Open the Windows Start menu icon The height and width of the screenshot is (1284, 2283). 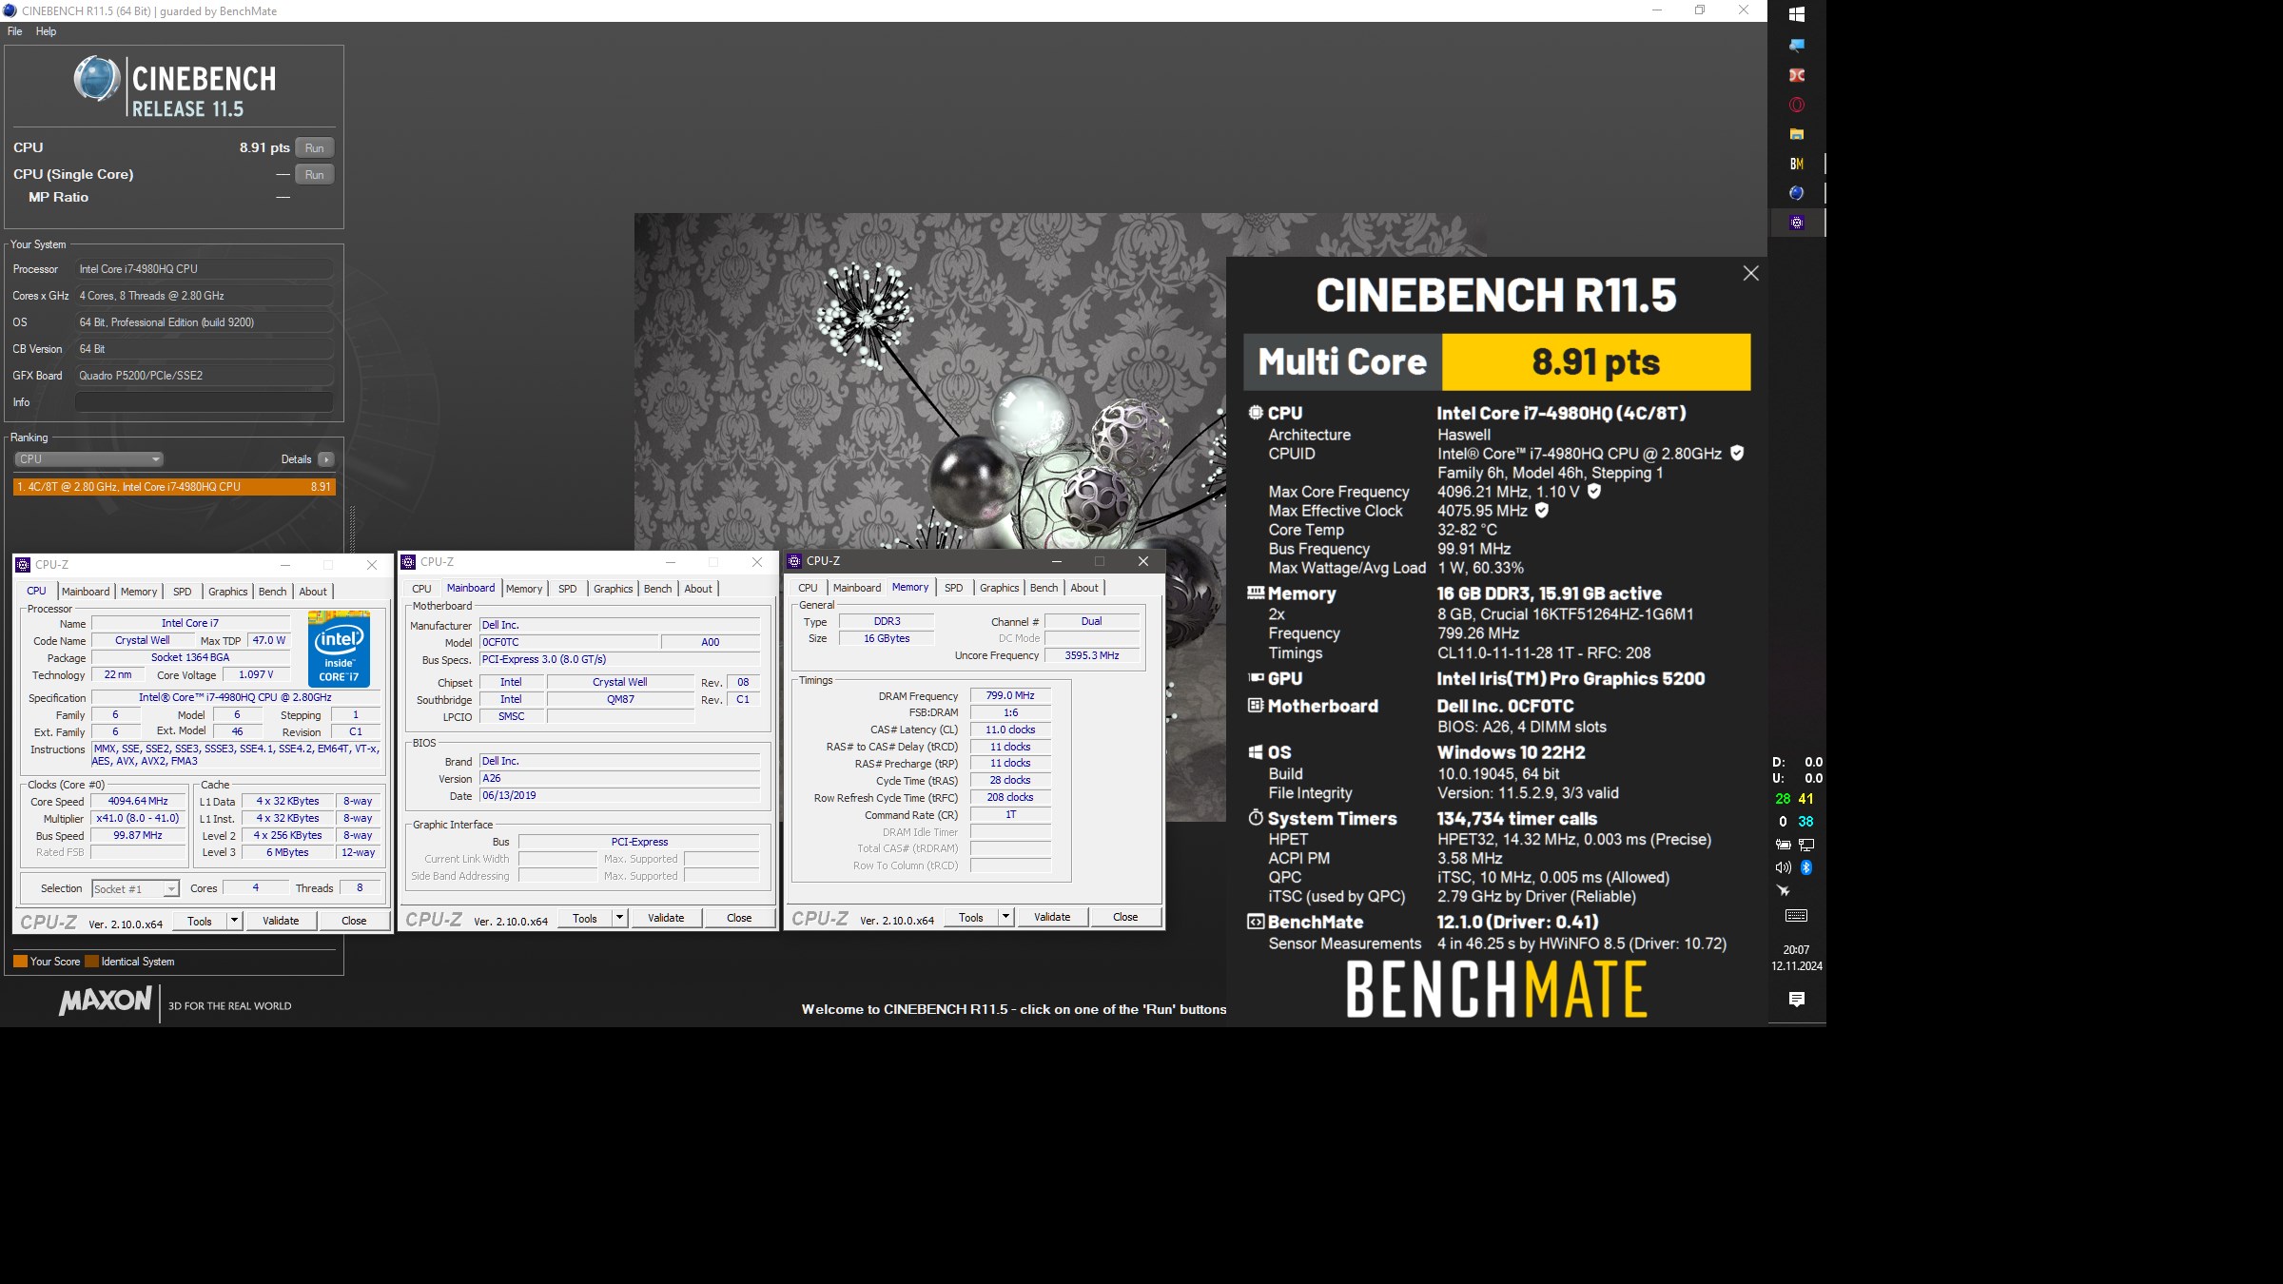1796,14
